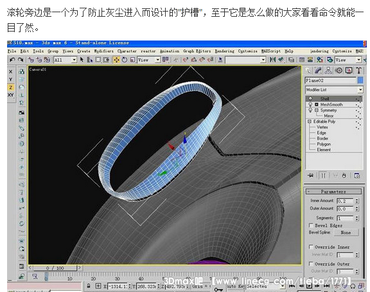Click the blue object color swatch

point(360,80)
